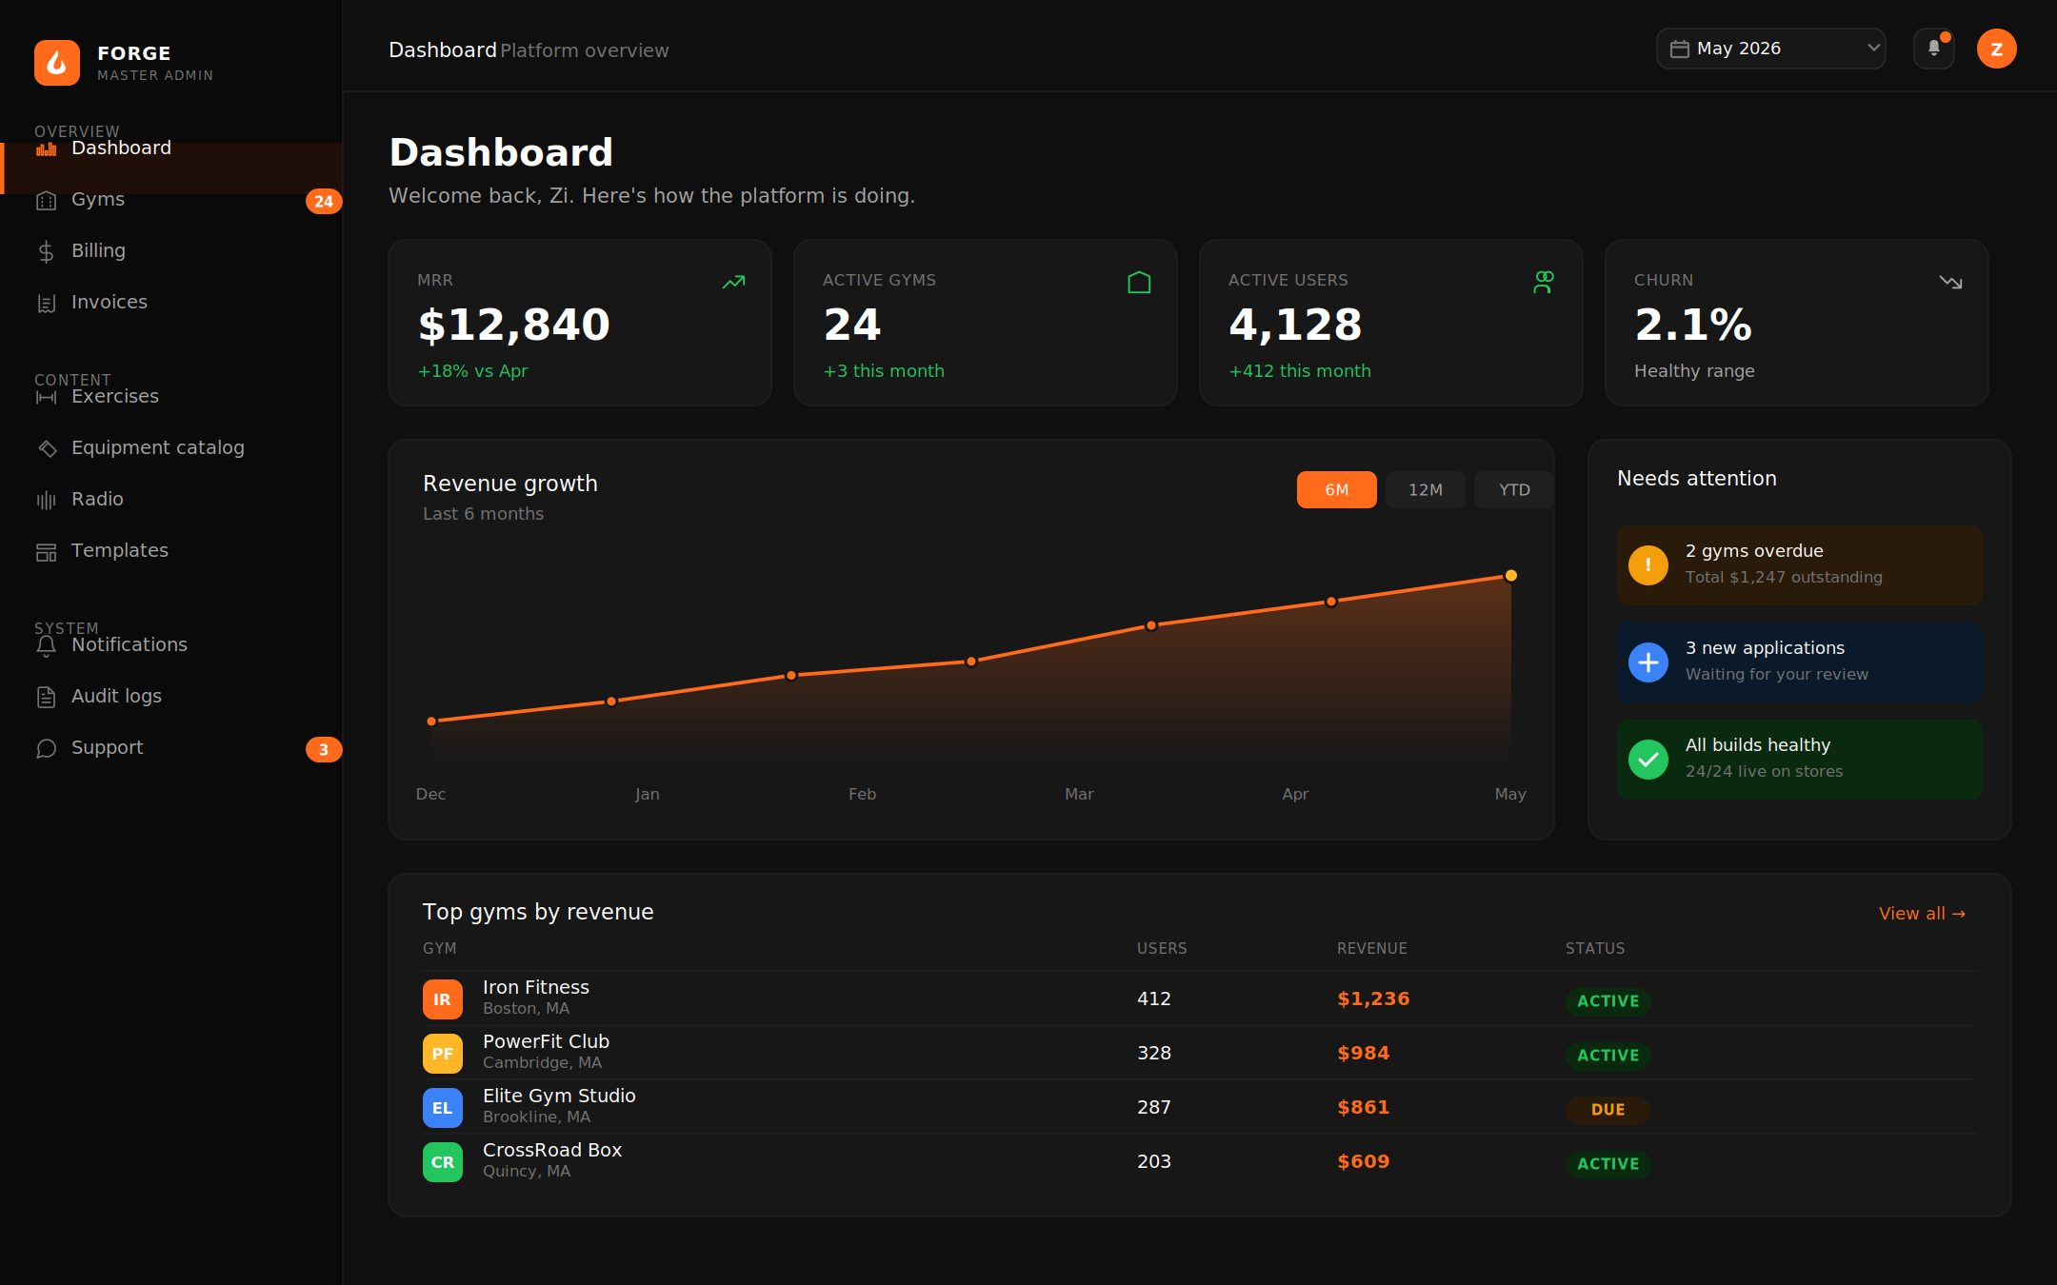Click the $609 revenue value

1364,1162
